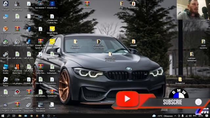Select the HD VDeck desktop icon
Screen dimensions: 210x118
17,43
